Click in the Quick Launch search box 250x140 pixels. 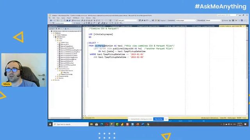click(227, 15)
